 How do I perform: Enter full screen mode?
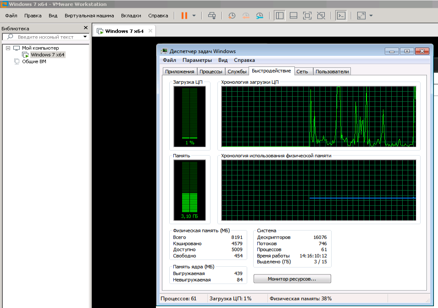(x=307, y=16)
